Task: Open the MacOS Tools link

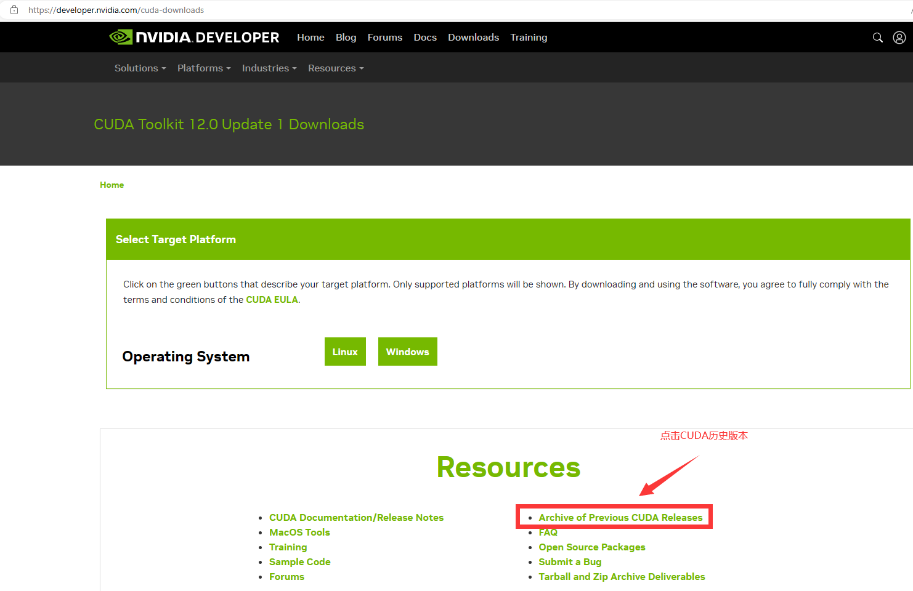Action: pyautogui.click(x=299, y=533)
